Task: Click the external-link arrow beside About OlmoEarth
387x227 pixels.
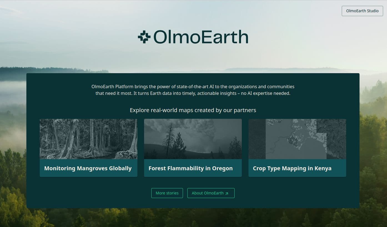Action: point(227,193)
